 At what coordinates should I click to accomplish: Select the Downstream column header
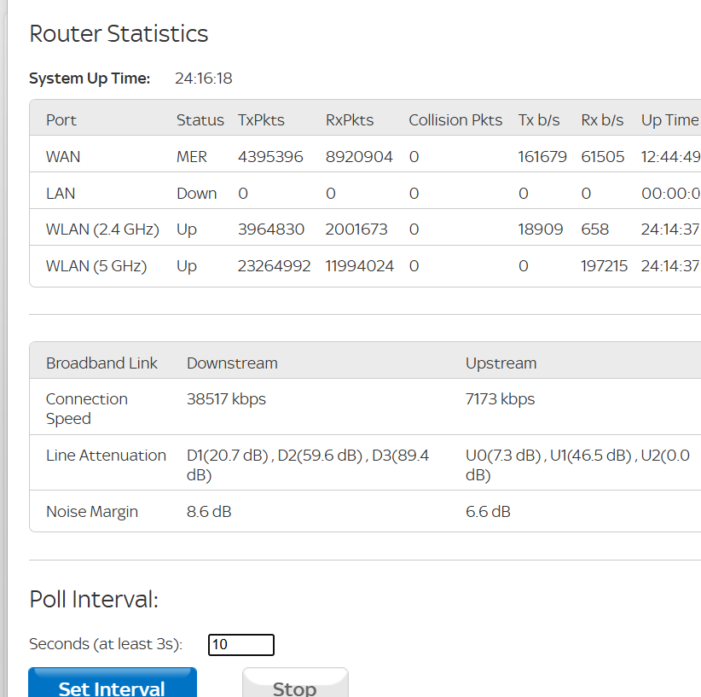(232, 363)
